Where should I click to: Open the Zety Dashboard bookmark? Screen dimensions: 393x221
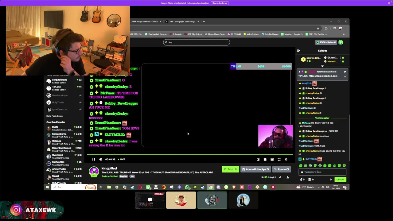(x=270, y=34)
